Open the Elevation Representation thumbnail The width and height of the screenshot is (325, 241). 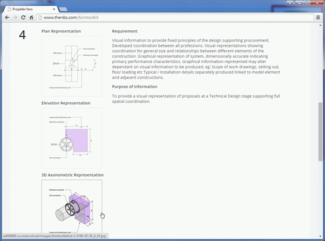tap(72, 138)
